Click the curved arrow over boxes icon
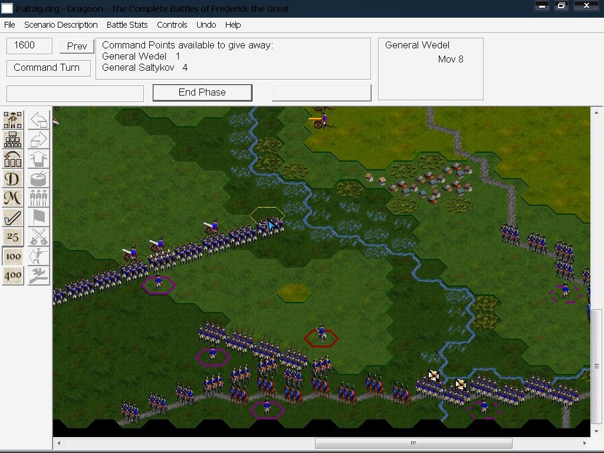 [x=13, y=159]
